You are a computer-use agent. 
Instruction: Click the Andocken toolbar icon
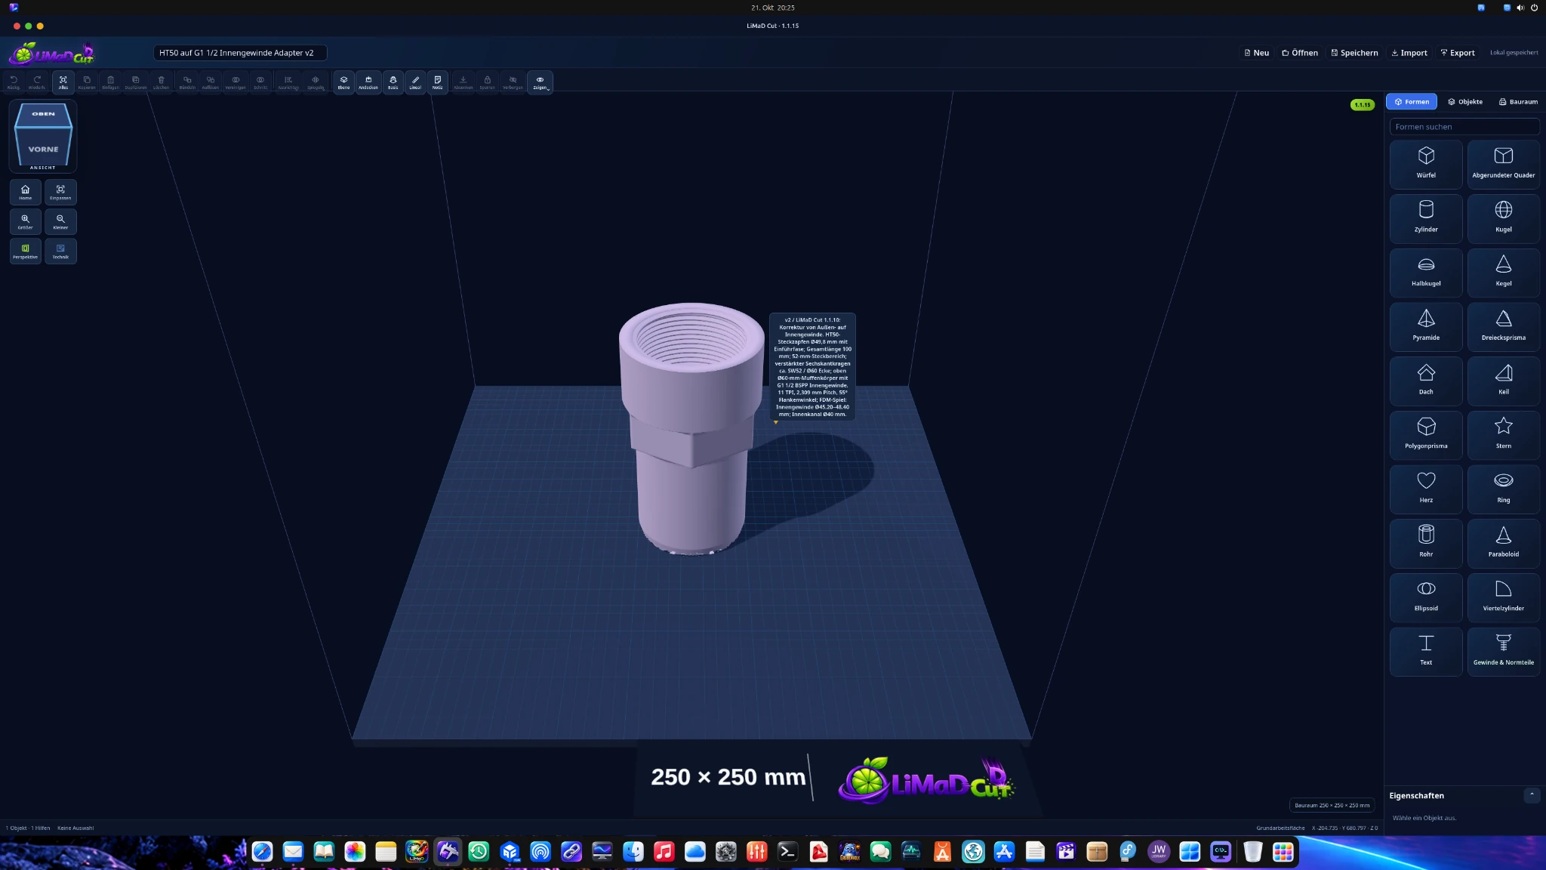click(368, 82)
